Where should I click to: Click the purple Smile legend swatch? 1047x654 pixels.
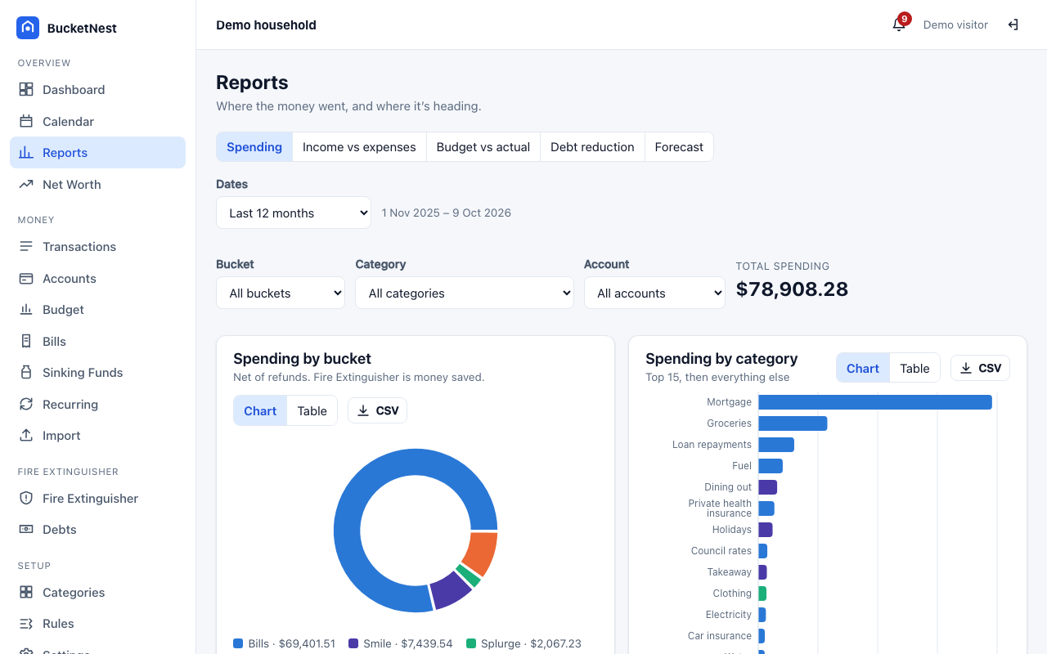(353, 643)
